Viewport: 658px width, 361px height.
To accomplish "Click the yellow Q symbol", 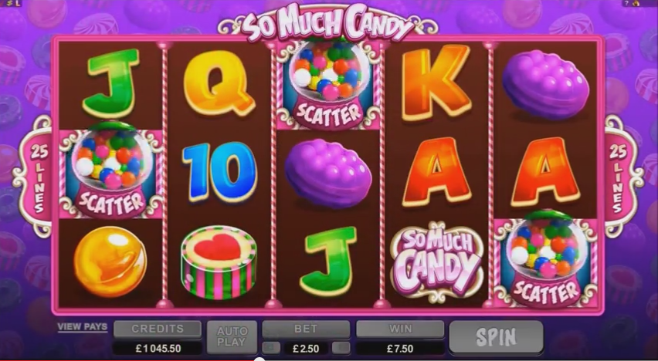I will [x=219, y=83].
